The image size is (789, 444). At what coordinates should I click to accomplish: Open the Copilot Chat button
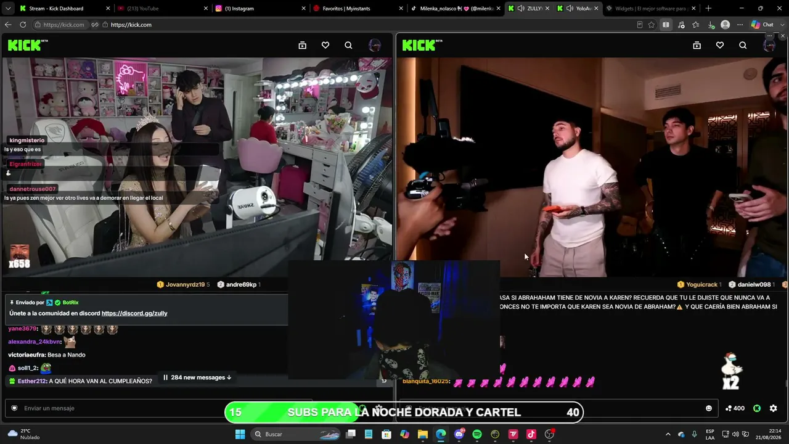(x=762, y=25)
